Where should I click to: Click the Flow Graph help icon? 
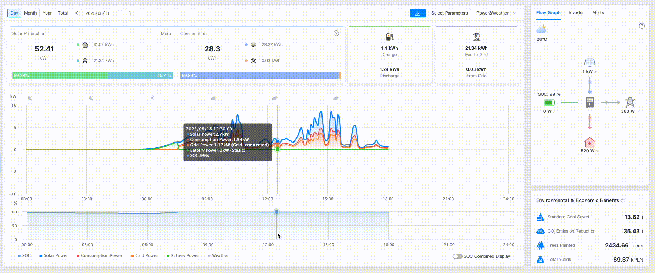(642, 26)
